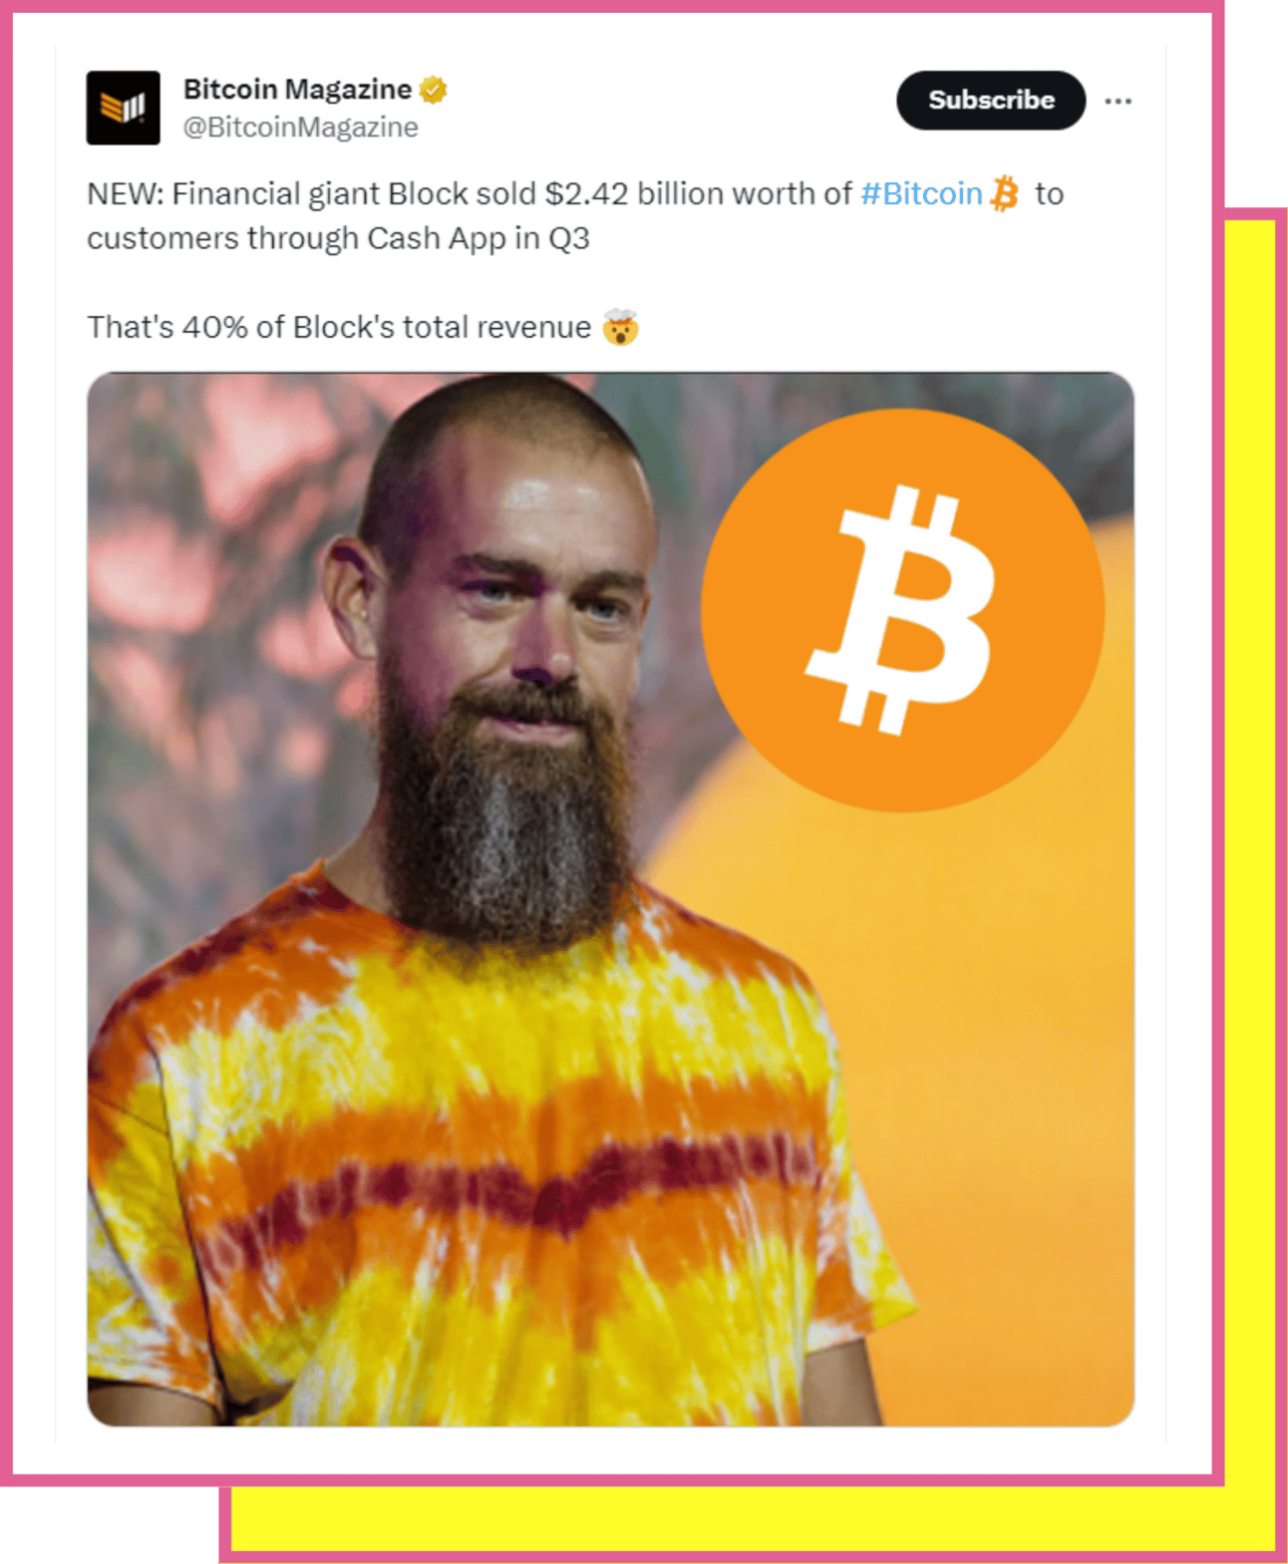Viewport: 1288px width, 1564px height.
Task: Open the #Bitcoin hashtag link
Action: 921,193
